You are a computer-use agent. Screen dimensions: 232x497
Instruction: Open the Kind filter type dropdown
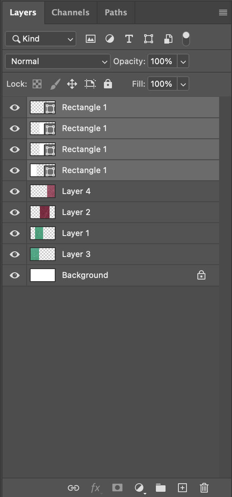click(x=40, y=39)
